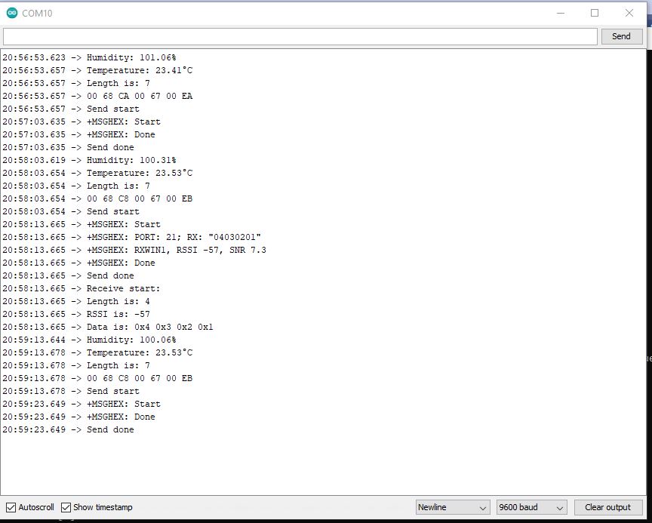This screenshot has width=652, height=523.
Task: Expand the 9600 baud rate selector
Action: pos(531,507)
